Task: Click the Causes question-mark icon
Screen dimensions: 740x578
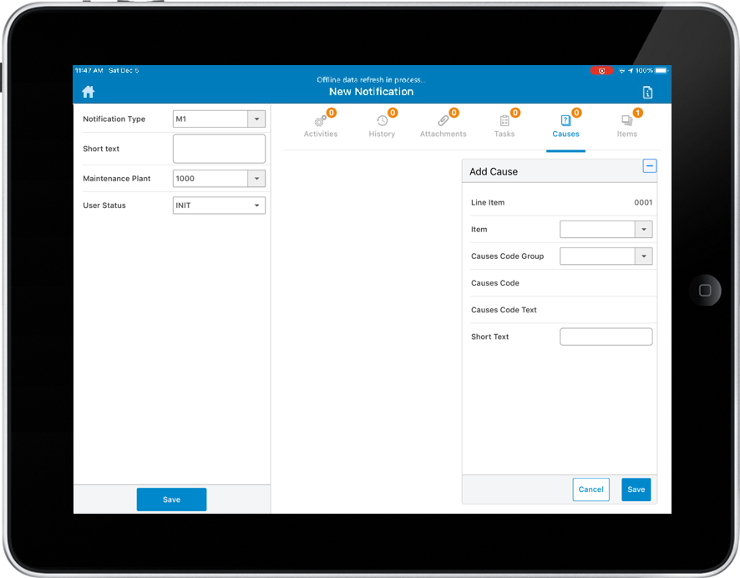Action: [565, 122]
